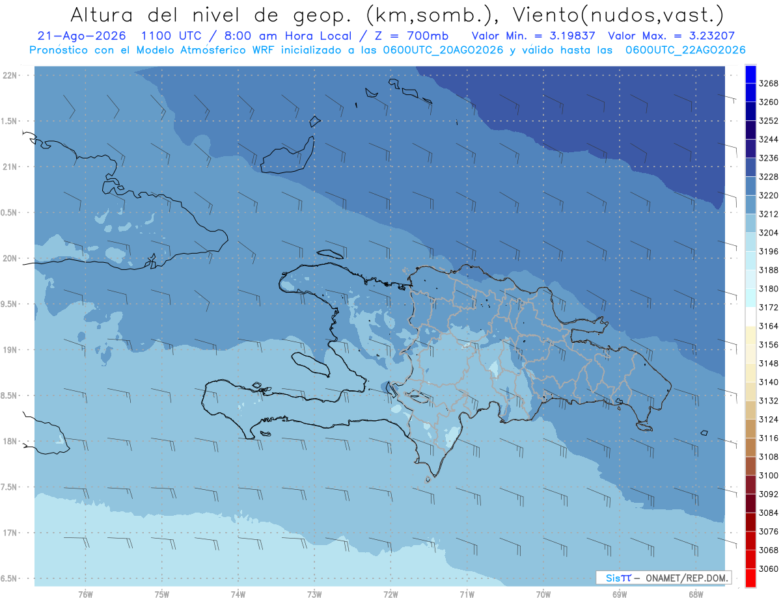Click the "20N" latitude label
The image size is (781, 603).
point(11,258)
